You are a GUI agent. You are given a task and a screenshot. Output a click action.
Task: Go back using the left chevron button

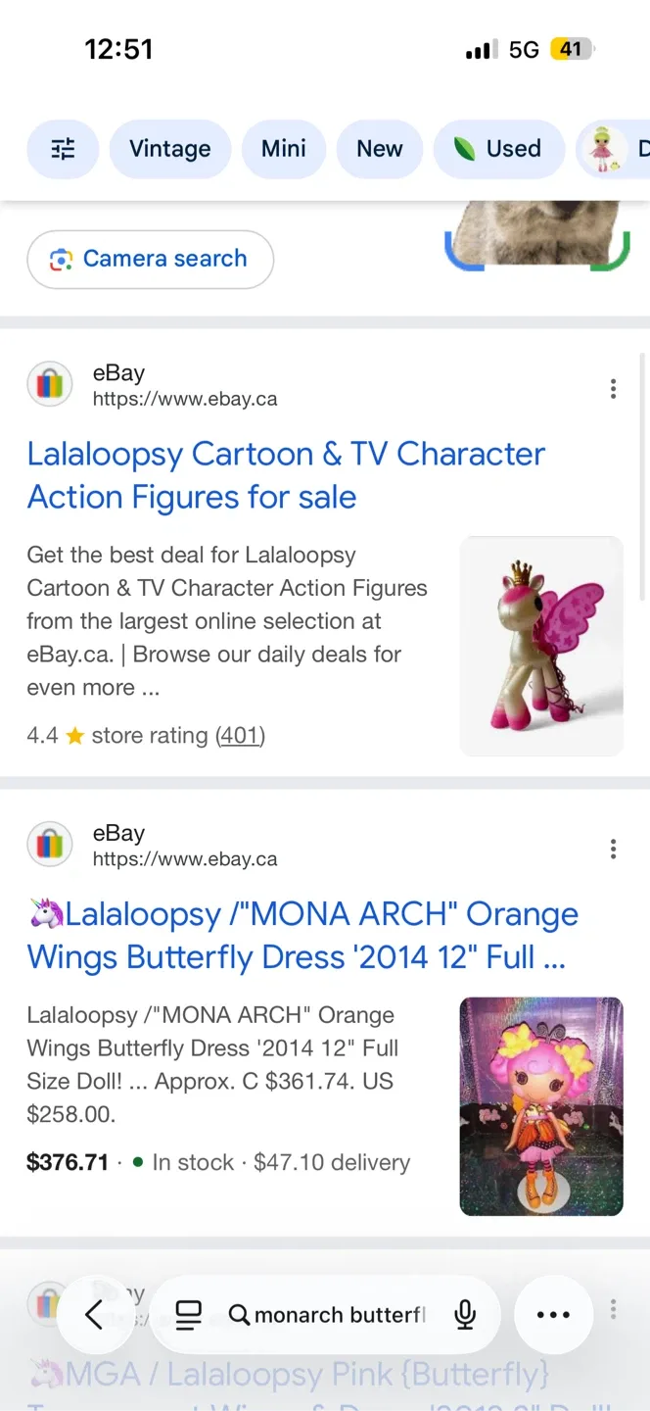(x=95, y=1314)
